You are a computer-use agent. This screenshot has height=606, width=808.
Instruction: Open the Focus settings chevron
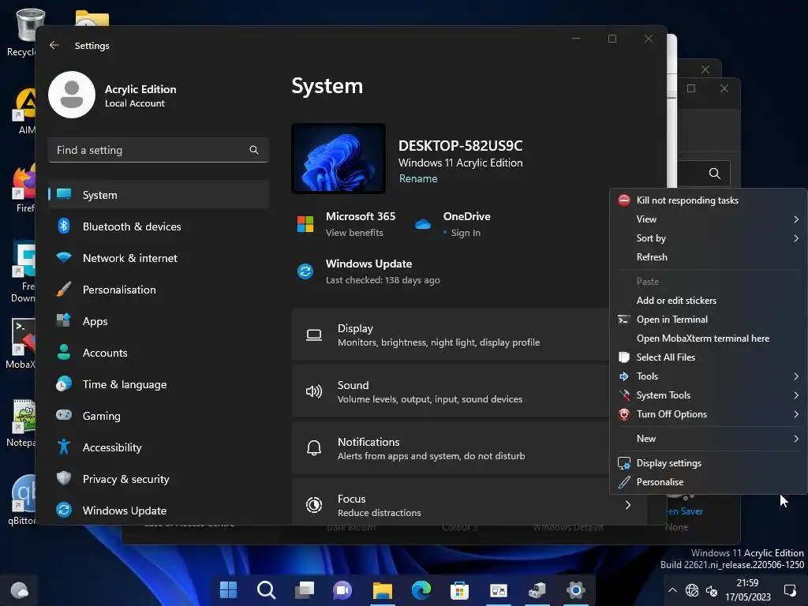(627, 505)
